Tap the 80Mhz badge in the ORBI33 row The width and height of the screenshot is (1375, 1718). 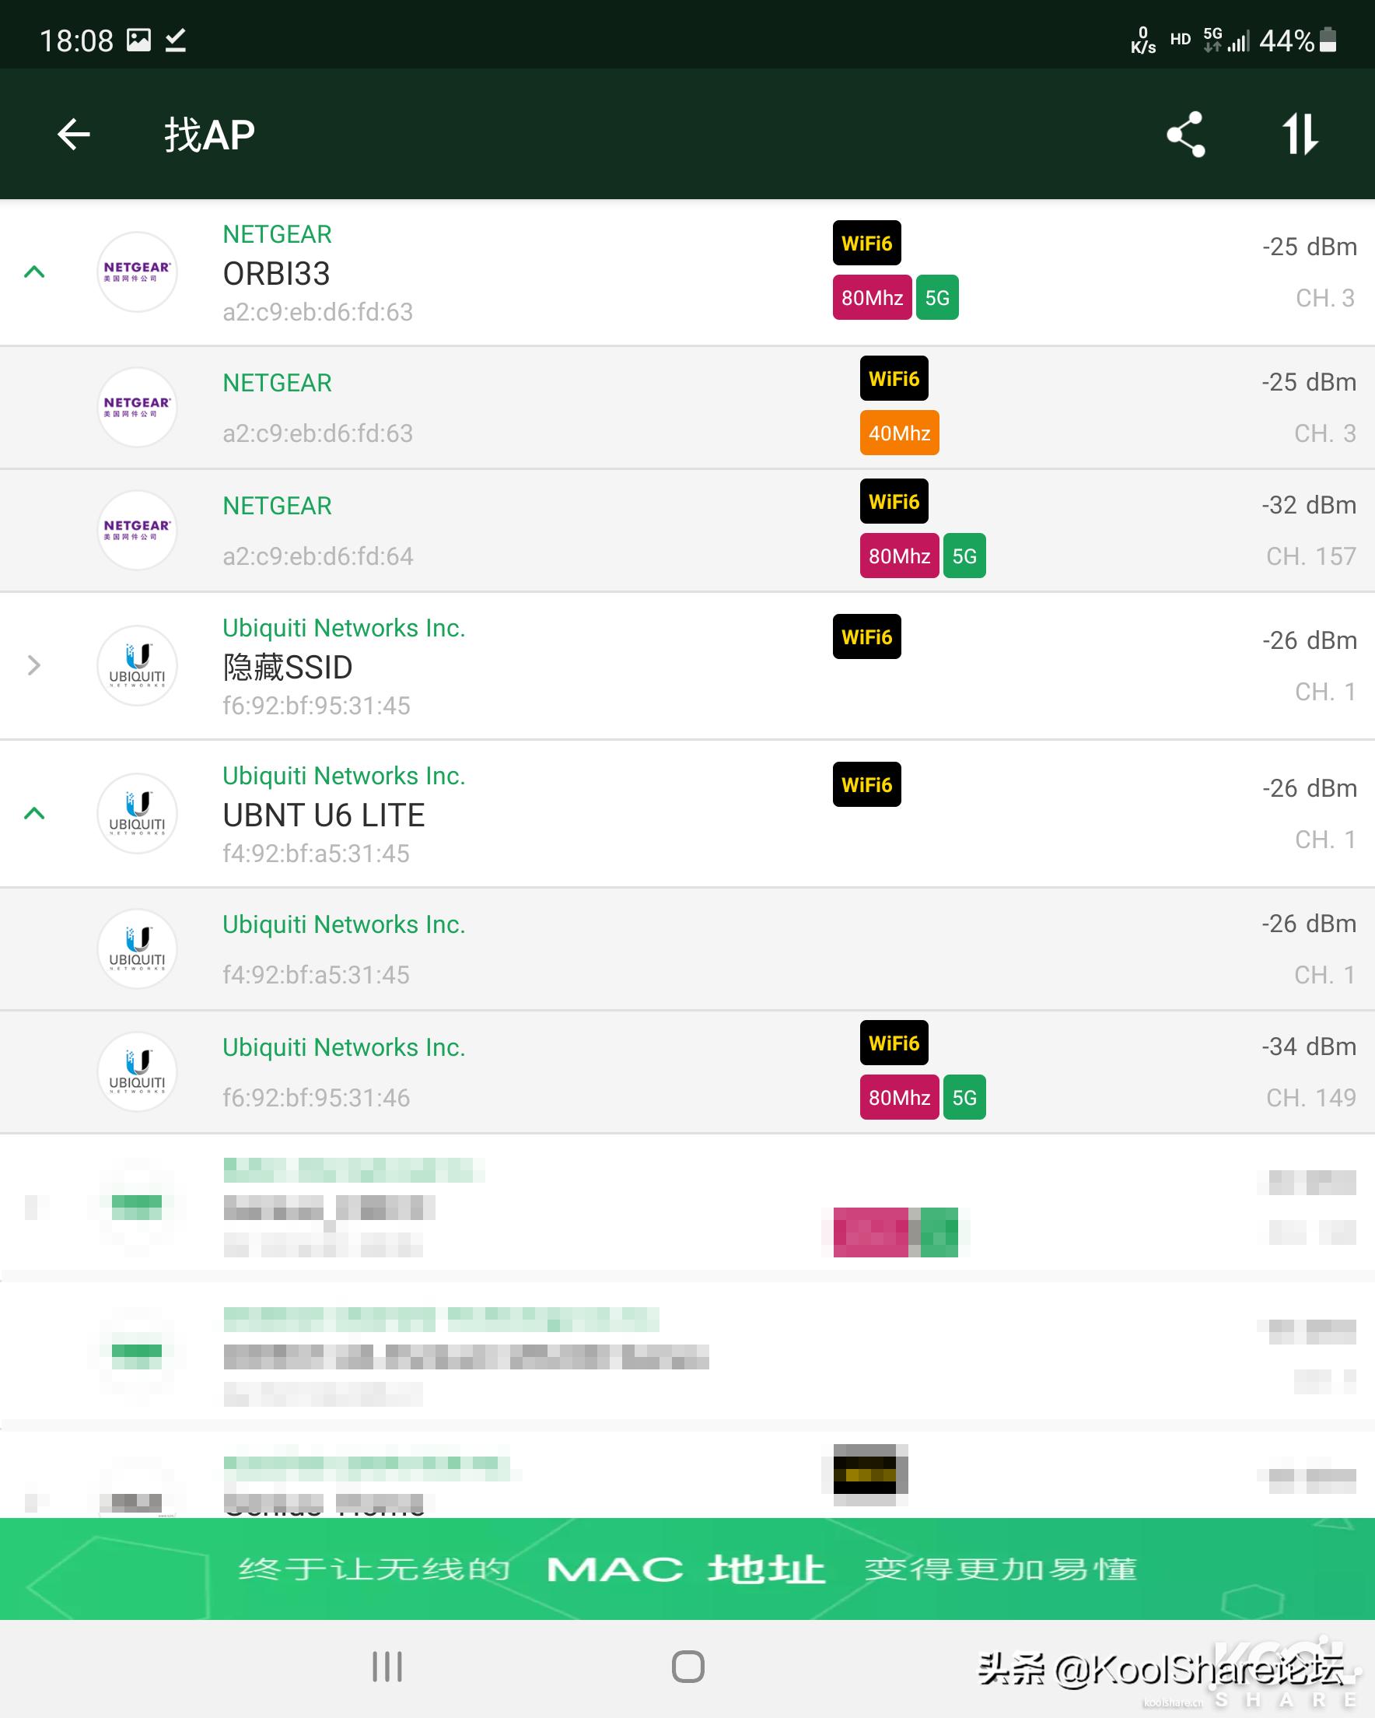point(873,297)
